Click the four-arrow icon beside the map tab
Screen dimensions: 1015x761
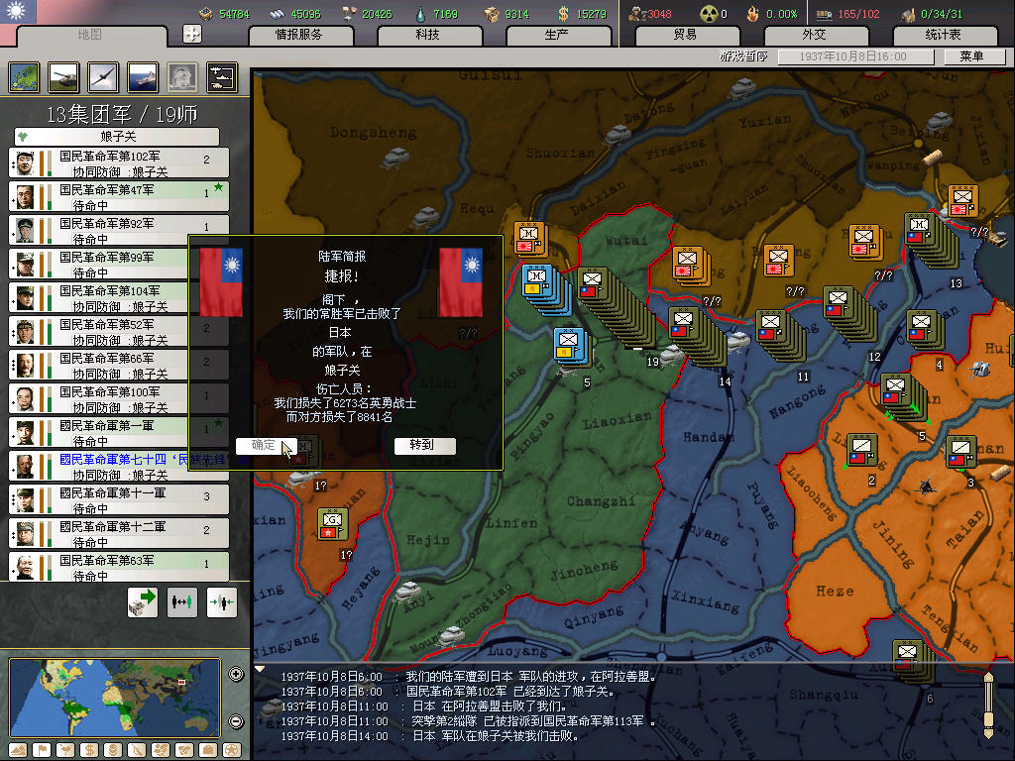(192, 34)
